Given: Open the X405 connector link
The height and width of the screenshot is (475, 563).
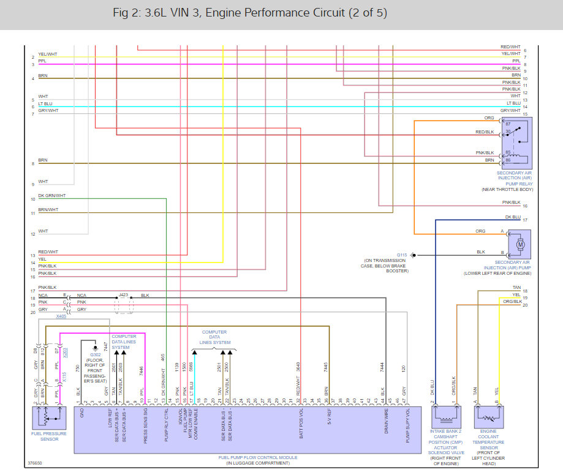Looking at the screenshot, I should click(61, 316).
